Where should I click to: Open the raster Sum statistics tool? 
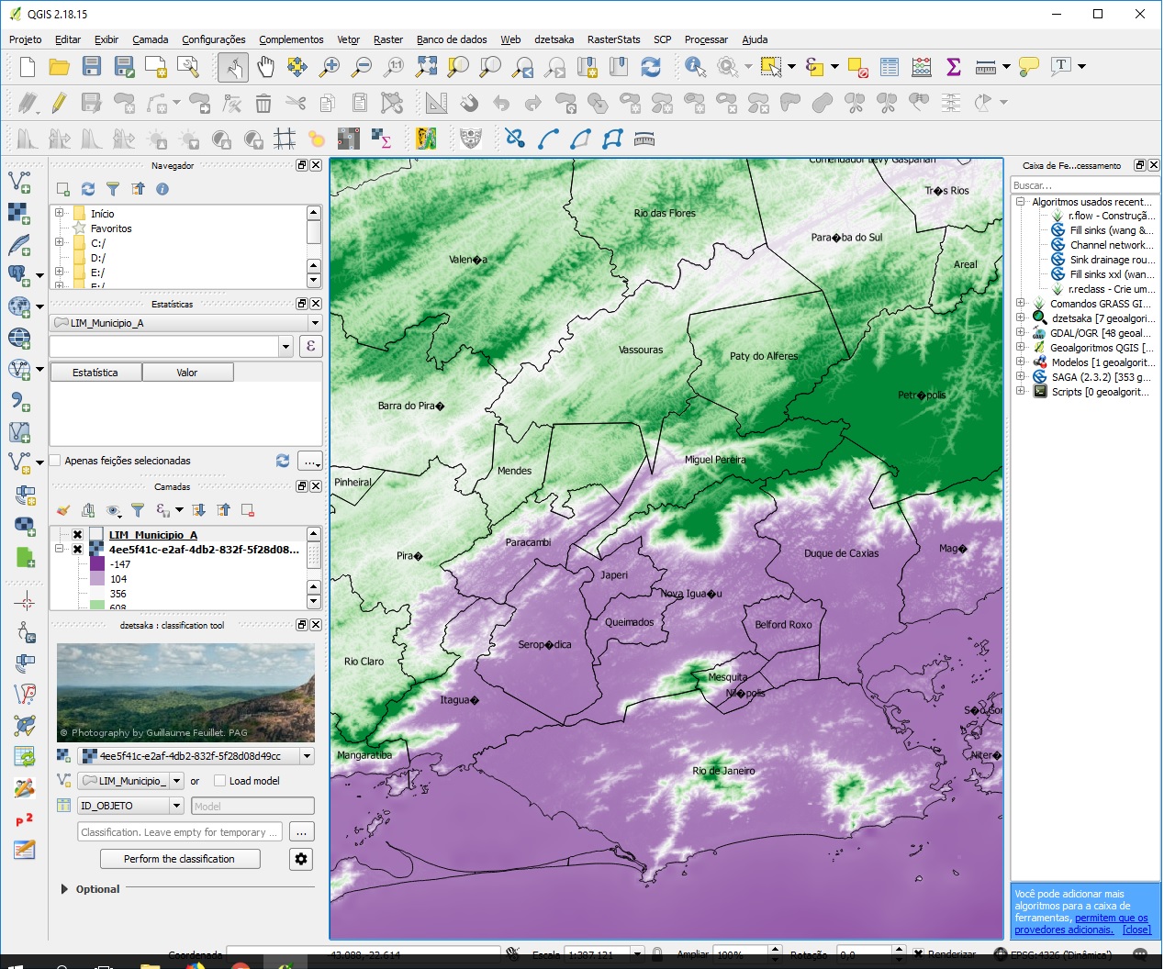953,66
